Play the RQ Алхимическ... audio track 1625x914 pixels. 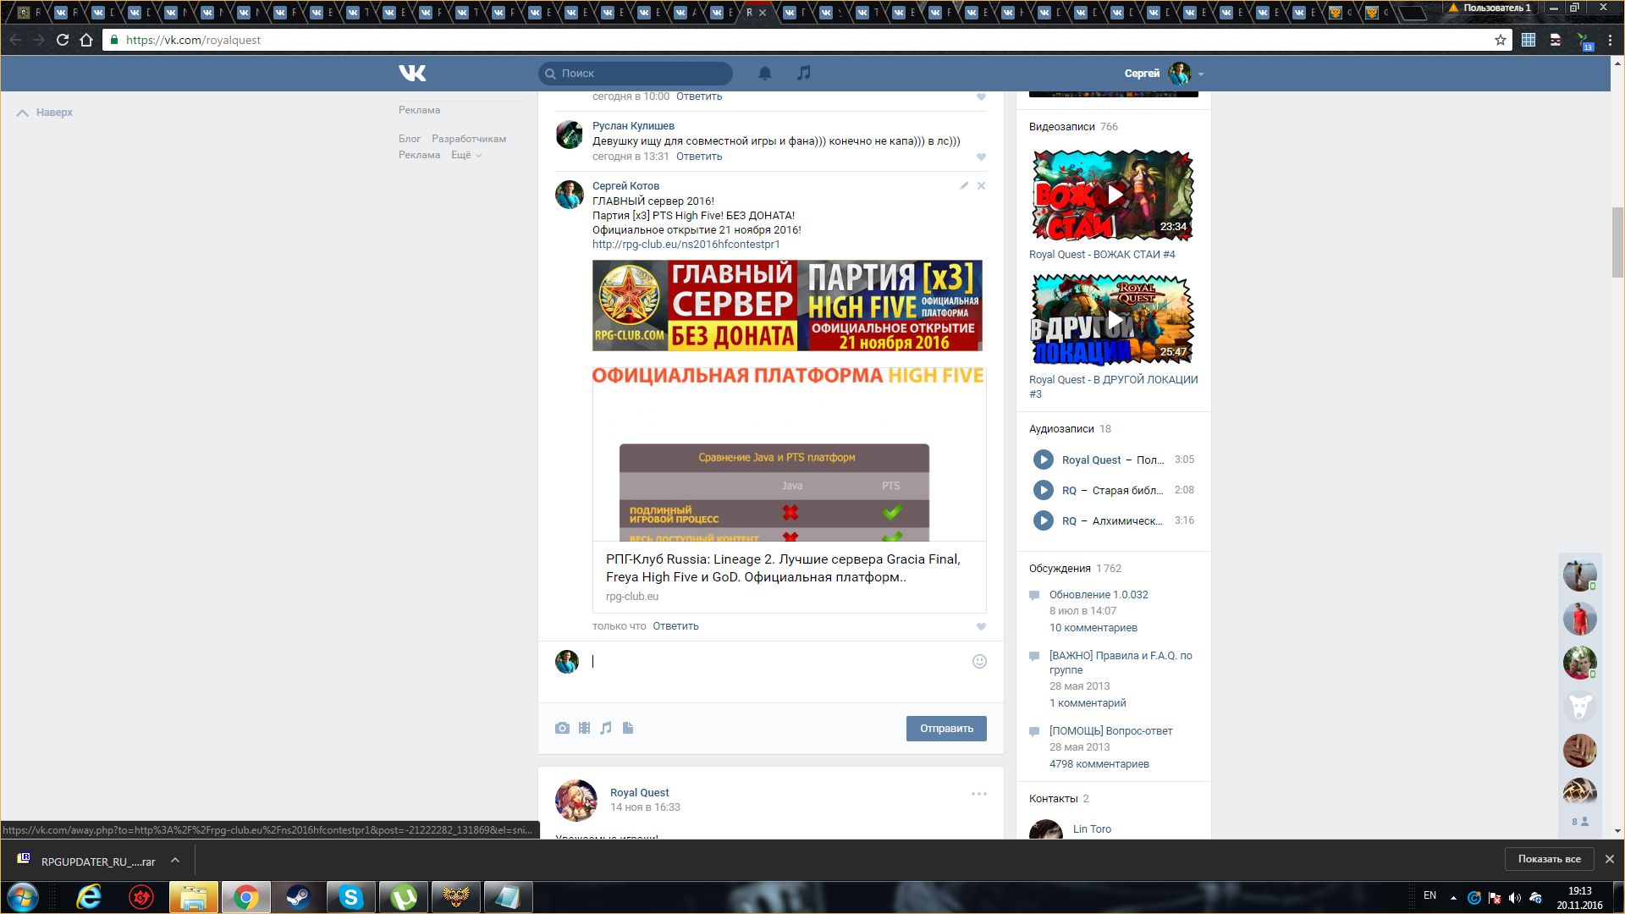click(x=1043, y=520)
